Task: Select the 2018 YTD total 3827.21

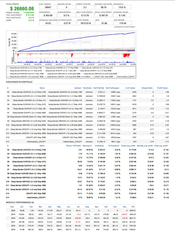Action: coord(132,218)
